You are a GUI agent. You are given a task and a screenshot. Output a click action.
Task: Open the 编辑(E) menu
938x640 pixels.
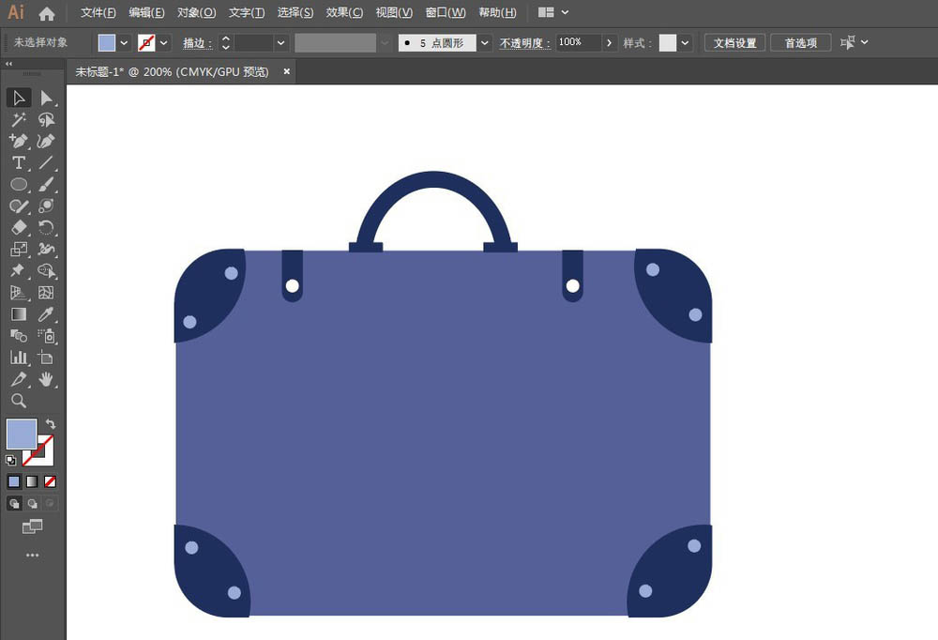pos(146,12)
